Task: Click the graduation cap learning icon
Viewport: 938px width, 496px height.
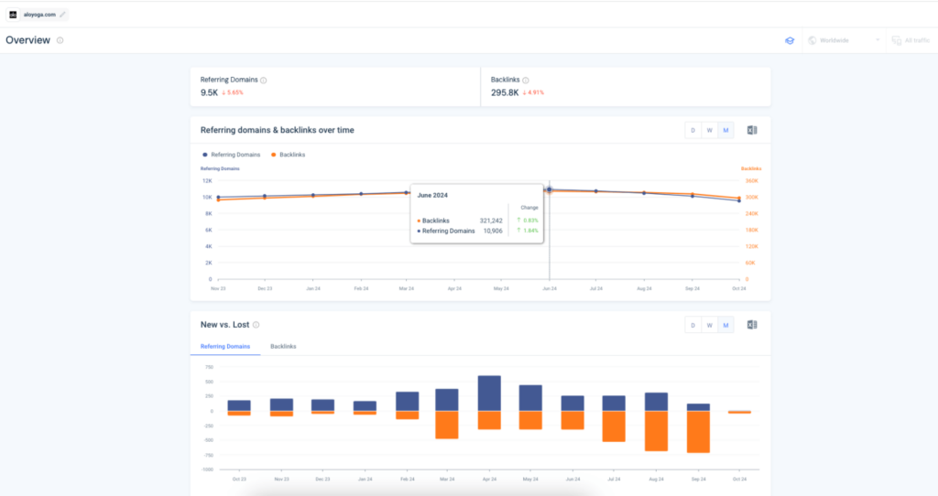Action: point(790,40)
